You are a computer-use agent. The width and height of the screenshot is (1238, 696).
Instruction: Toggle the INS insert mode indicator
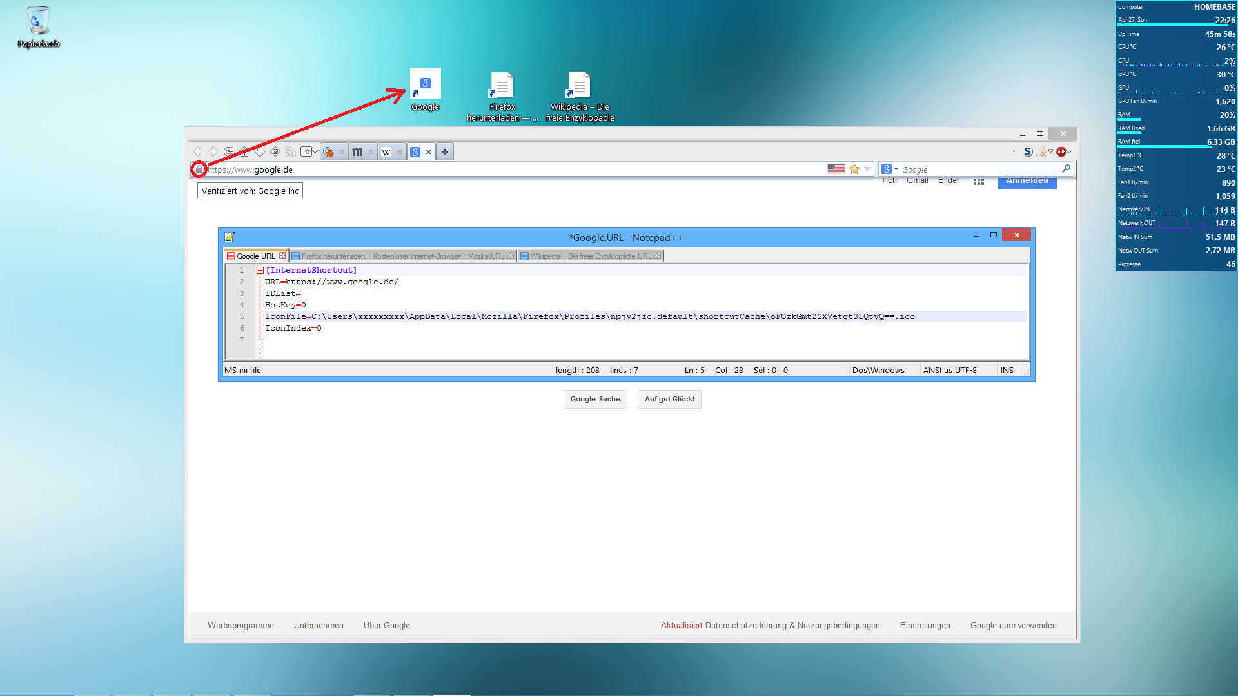[1007, 370]
